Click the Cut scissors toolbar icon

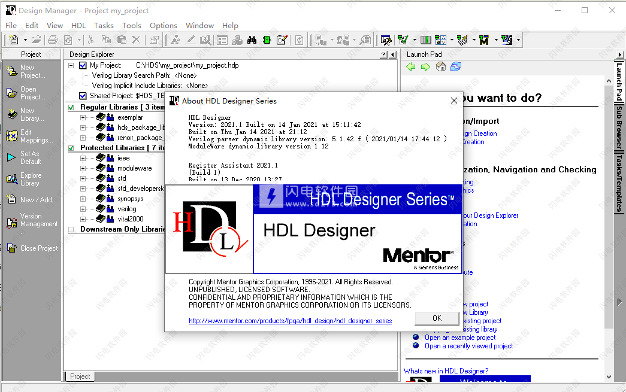click(91, 40)
